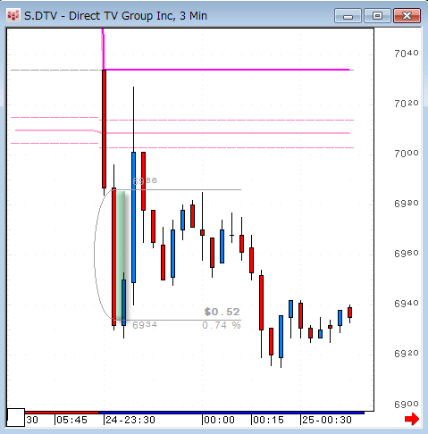Click the $0.52 measurement value
Viewport: 428px width, 434px height.
[x=222, y=312]
